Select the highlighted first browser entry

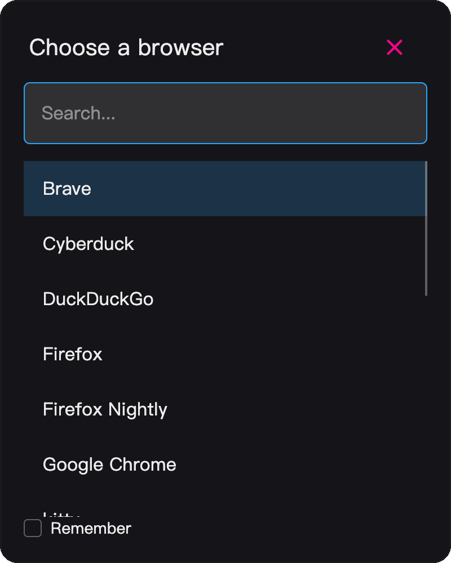[67, 189]
